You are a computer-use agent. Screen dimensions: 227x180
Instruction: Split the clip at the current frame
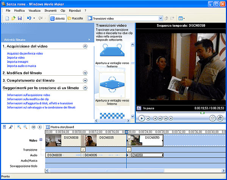213,119
